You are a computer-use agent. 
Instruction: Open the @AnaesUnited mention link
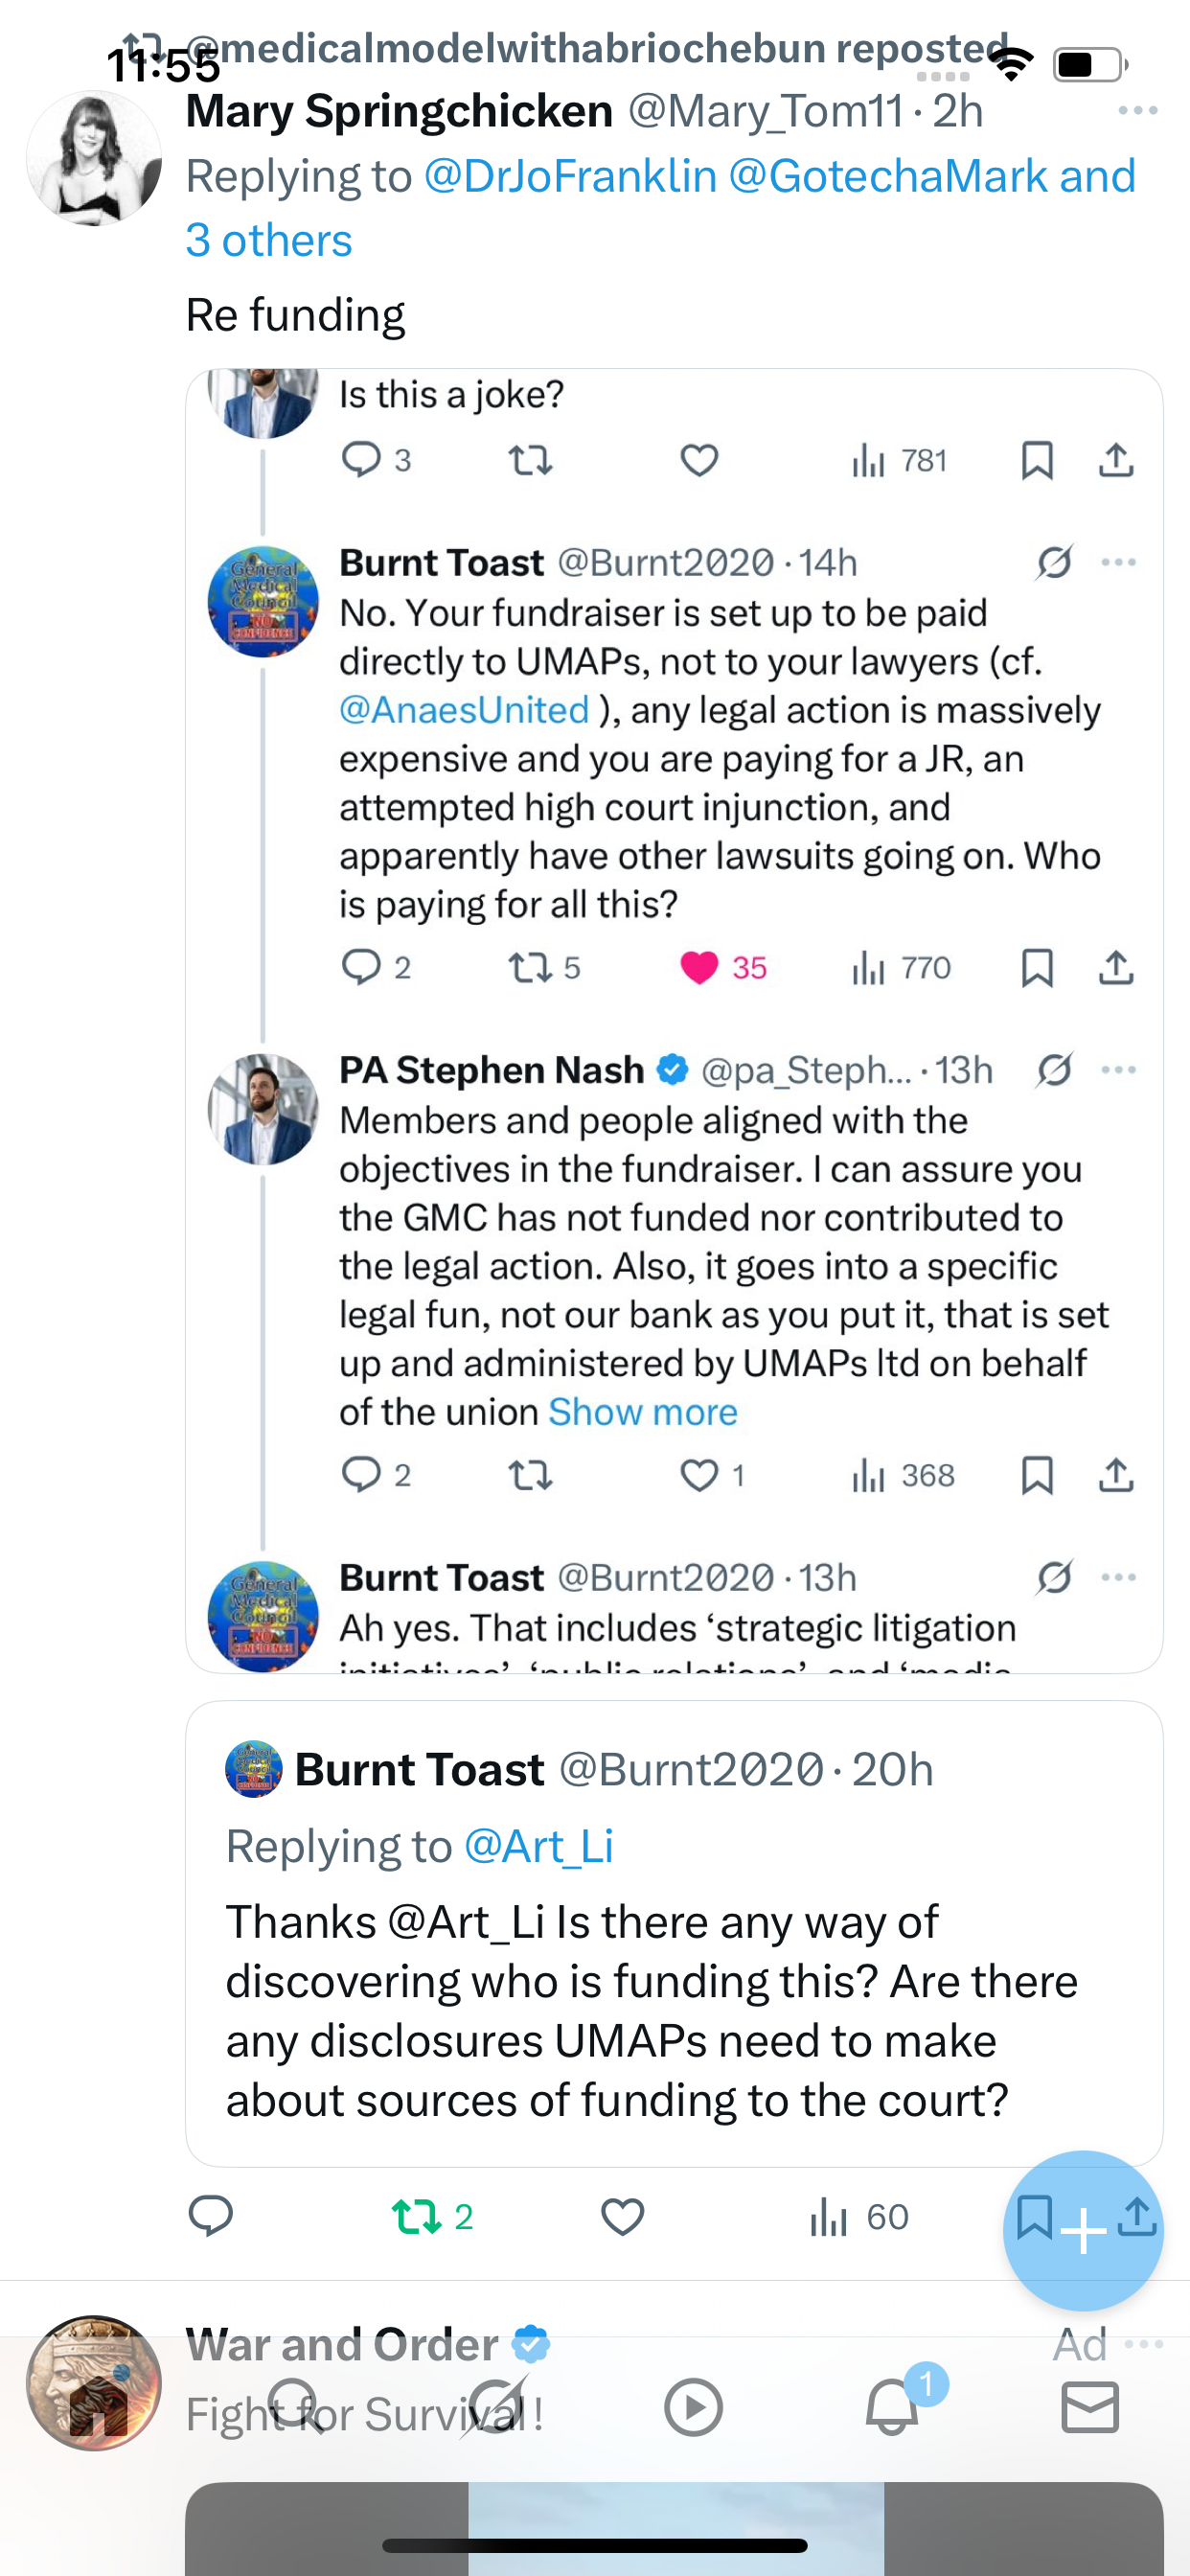pyautogui.click(x=464, y=710)
